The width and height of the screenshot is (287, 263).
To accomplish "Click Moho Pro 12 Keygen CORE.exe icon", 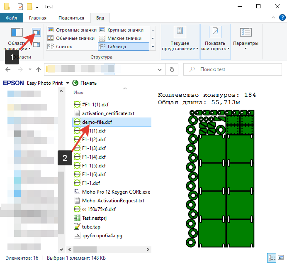I will point(77,192).
